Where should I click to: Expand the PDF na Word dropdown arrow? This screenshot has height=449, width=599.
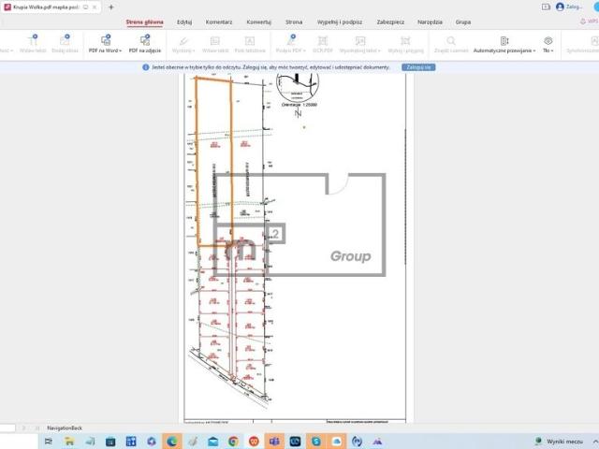pyautogui.click(x=119, y=51)
